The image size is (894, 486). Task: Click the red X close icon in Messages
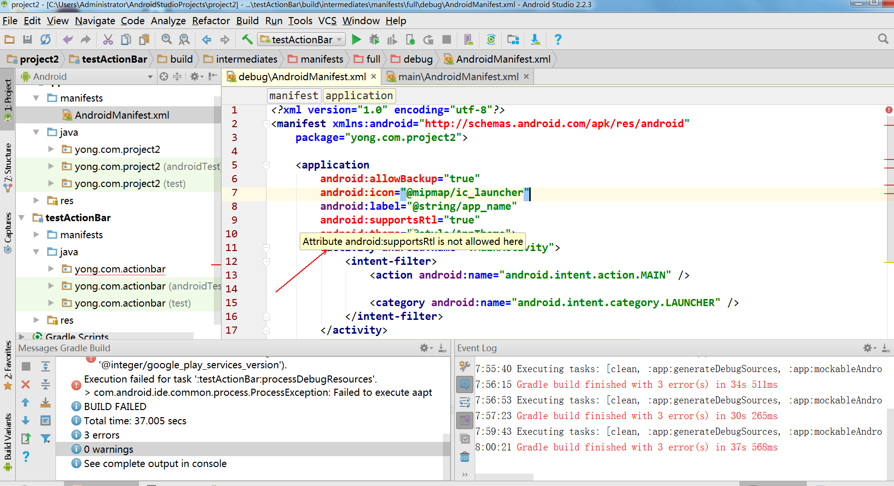[26, 384]
